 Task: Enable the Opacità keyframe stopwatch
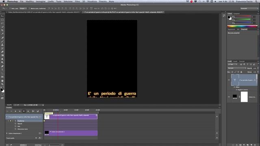point(15,124)
